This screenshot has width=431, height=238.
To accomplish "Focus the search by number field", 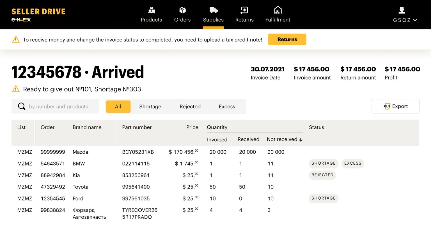I will pyautogui.click(x=55, y=106).
